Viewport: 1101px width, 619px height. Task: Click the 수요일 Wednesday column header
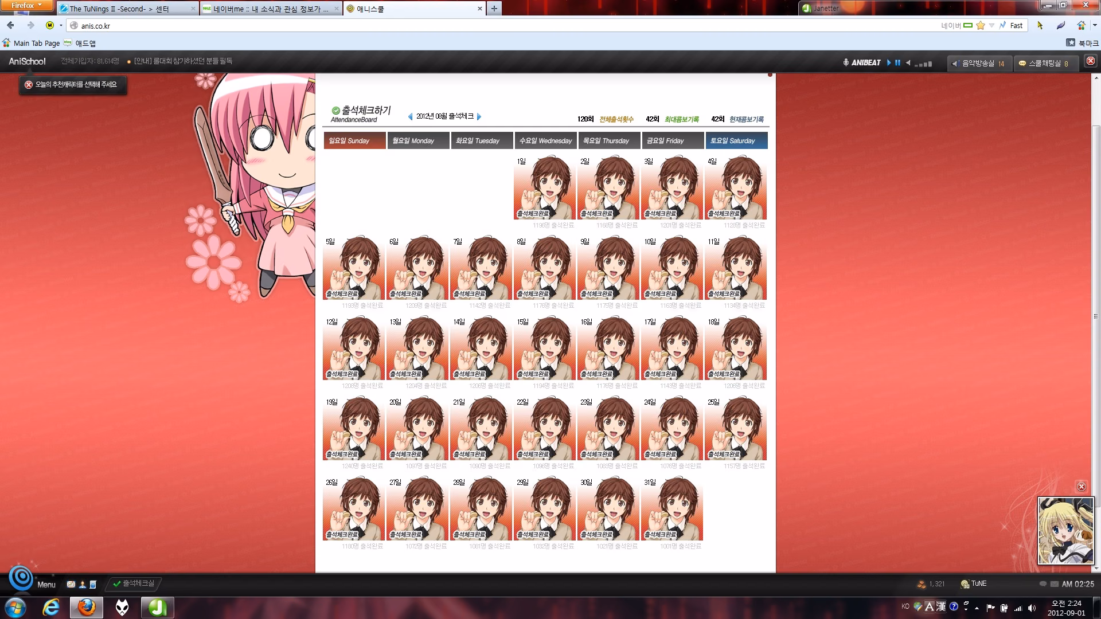pos(545,140)
